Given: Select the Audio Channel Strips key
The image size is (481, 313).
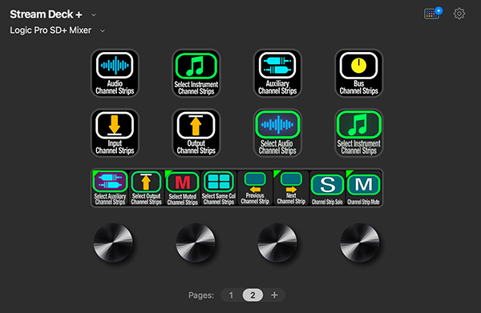Looking at the screenshot, I should (115, 74).
